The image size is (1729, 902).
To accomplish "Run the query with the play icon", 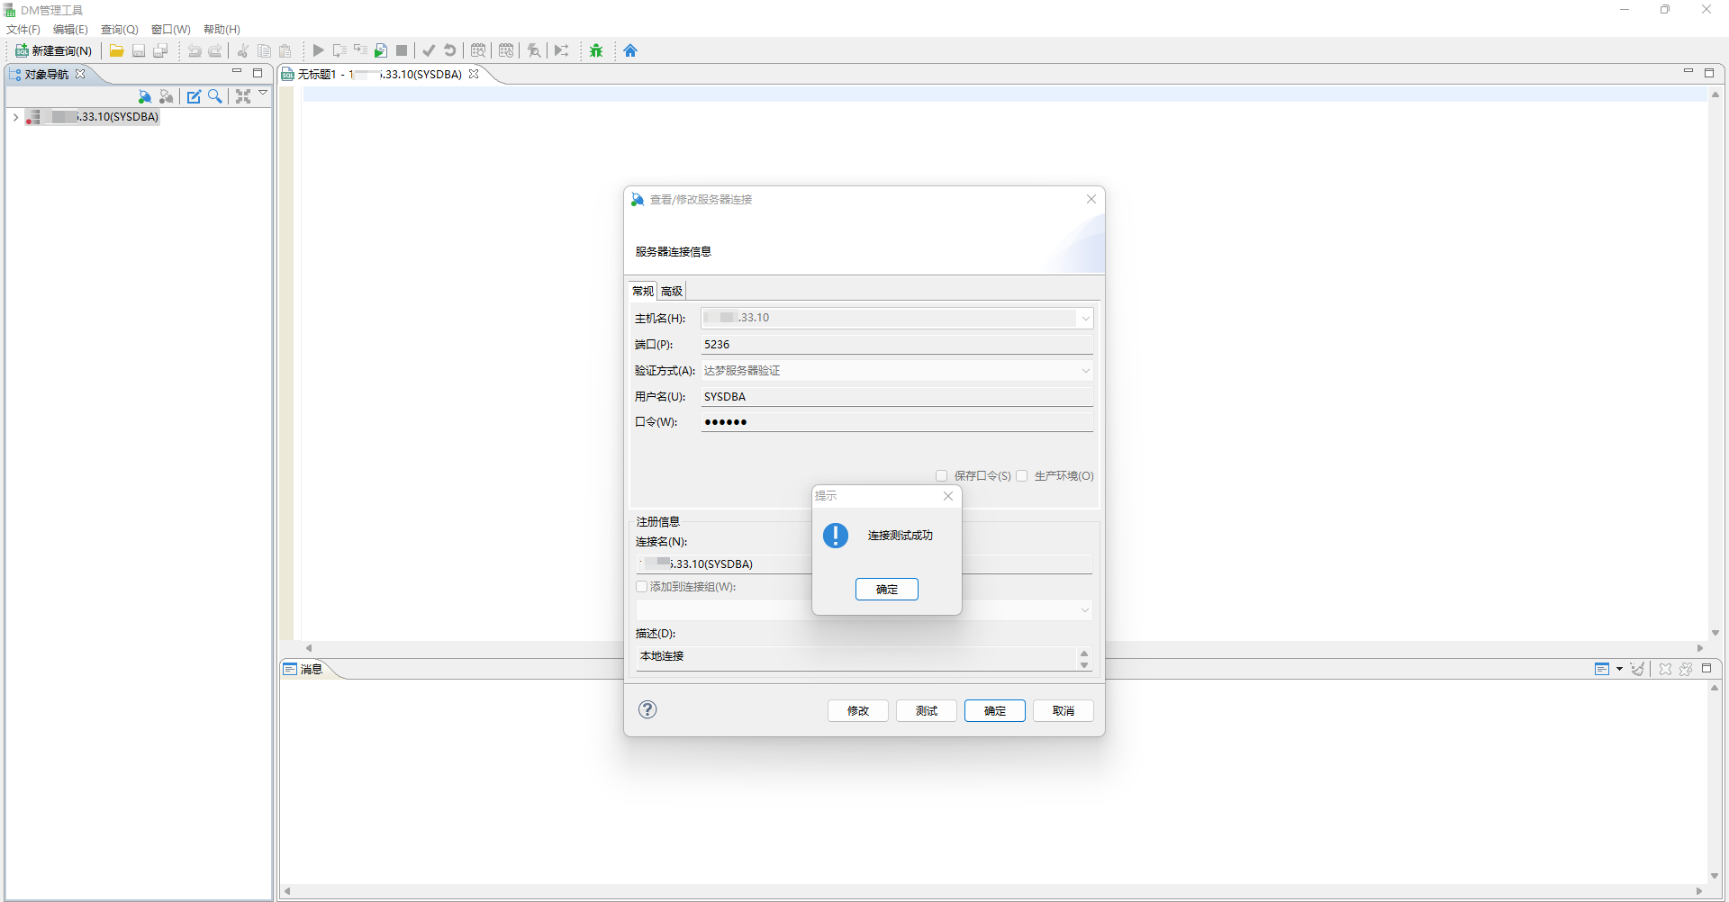I will (x=318, y=50).
